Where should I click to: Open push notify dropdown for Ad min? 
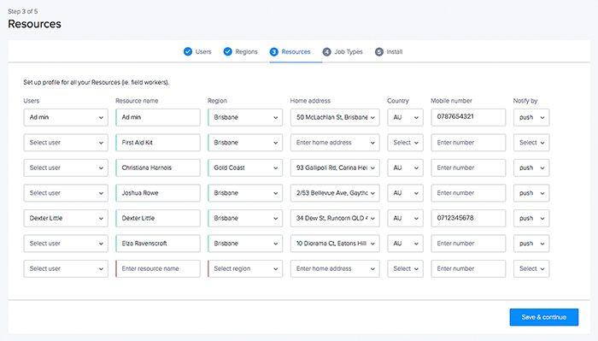point(531,117)
